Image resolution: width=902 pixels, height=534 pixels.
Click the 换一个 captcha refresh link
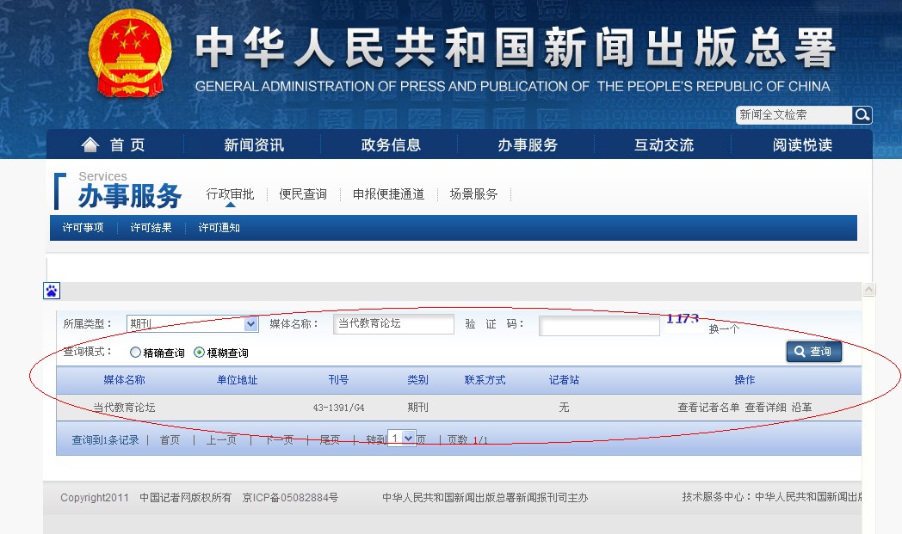pyautogui.click(x=724, y=328)
